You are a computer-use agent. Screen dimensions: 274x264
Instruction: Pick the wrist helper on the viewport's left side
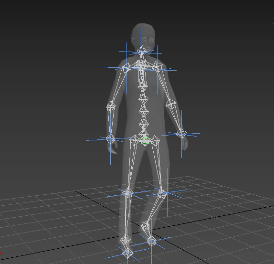110,139
